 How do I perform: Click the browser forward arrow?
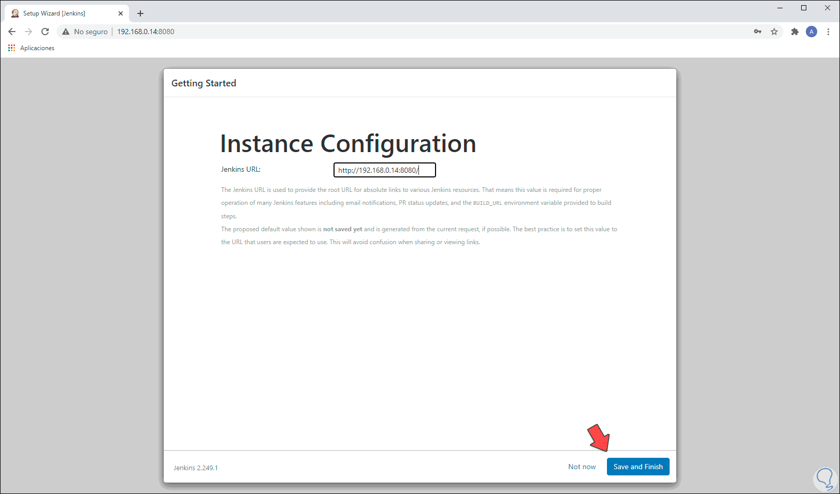[28, 32]
